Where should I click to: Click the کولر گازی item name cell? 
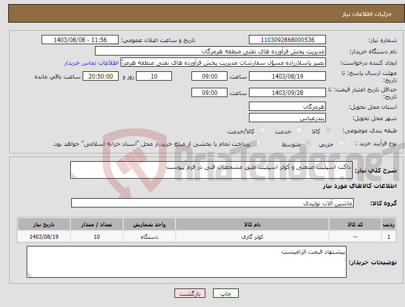(x=252, y=237)
